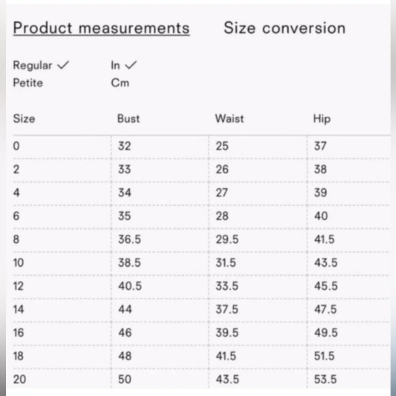Select the Petite fit option
Screen dimensions: 396x396
click(x=28, y=83)
